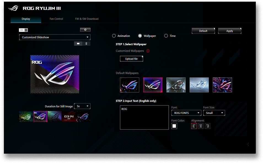Set text alignment to left

point(194,126)
